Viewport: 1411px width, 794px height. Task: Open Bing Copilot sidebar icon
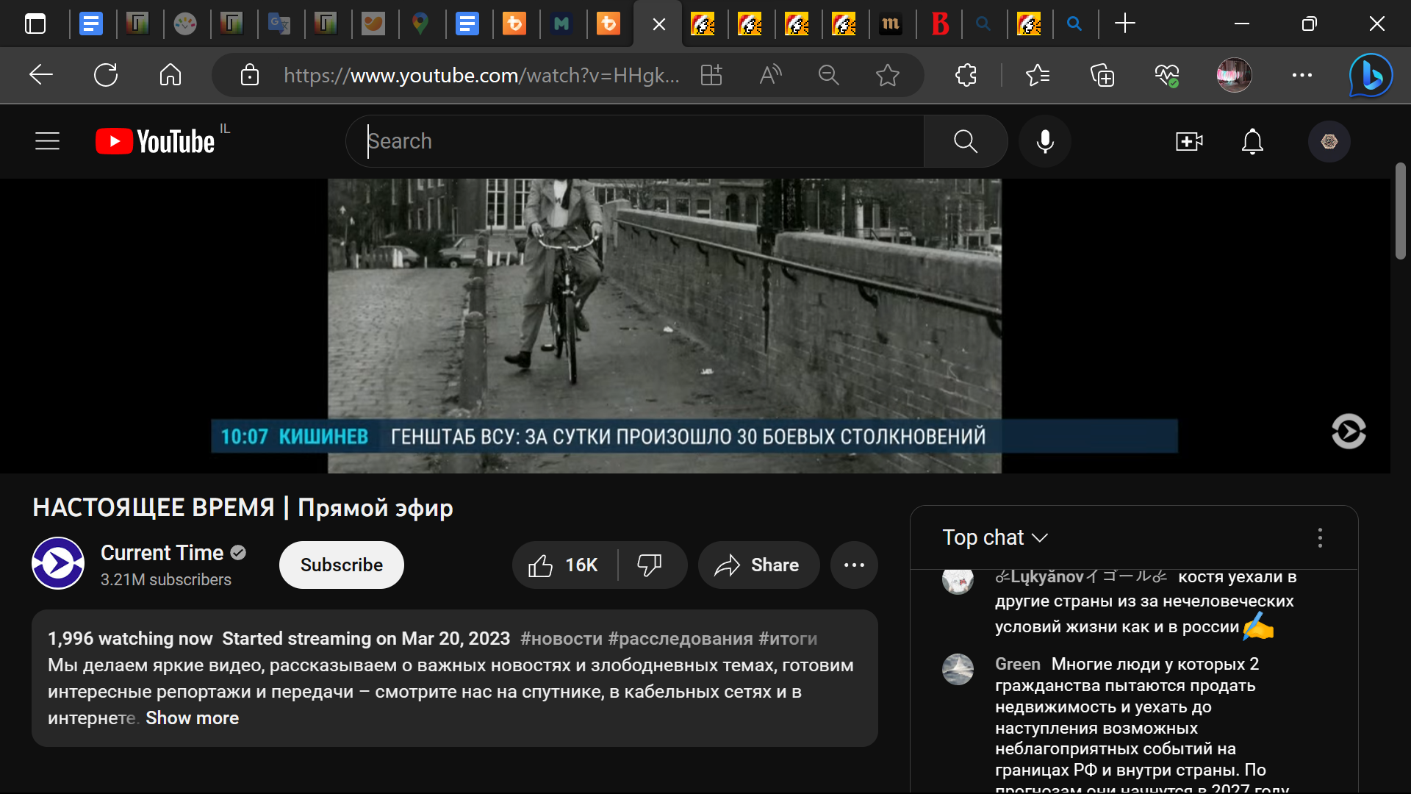pos(1371,75)
